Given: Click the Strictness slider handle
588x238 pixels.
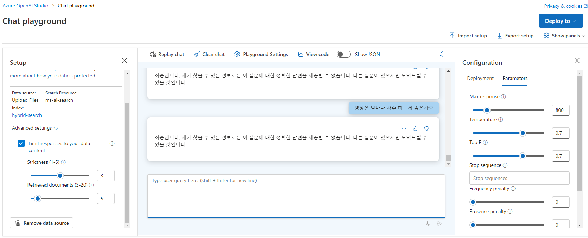Looking at the screenshot, I should pyautogui.click(x=60, y=176).
